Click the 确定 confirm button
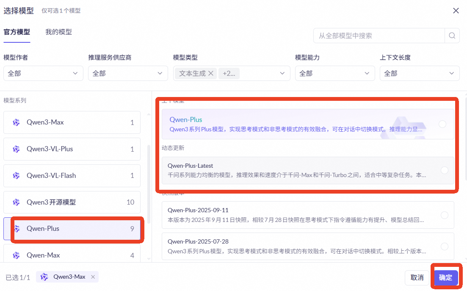 click(446, 277)
